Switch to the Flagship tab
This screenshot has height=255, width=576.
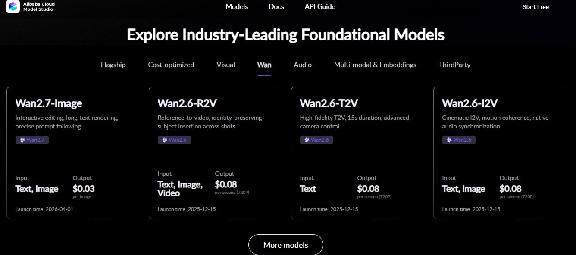tap(113, 65)
